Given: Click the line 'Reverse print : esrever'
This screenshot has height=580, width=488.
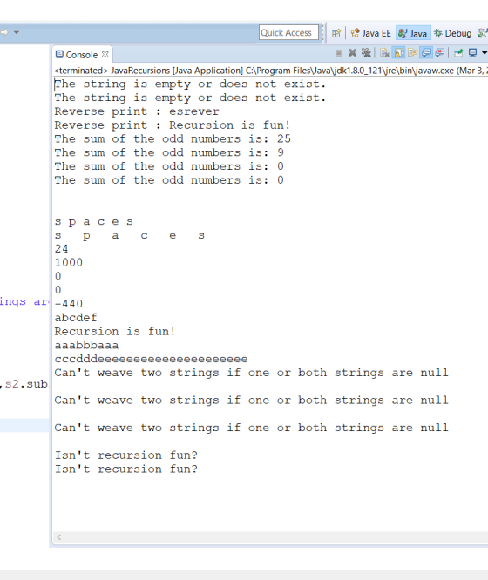Looking at the screenshot, I should 137,111.
